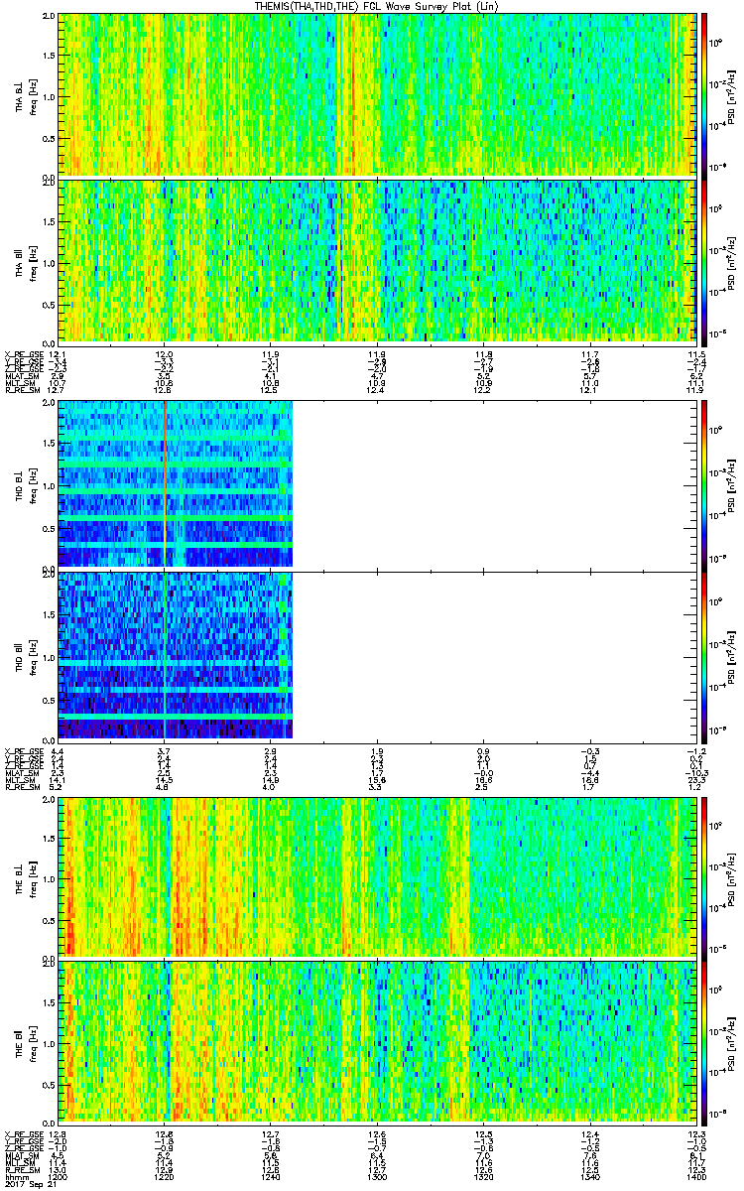The height and width of the screenshot is (1191, 744).
Task: Click the PSD color bar beside THA BII
Action: pyautogui.click(x=704, y=260)
